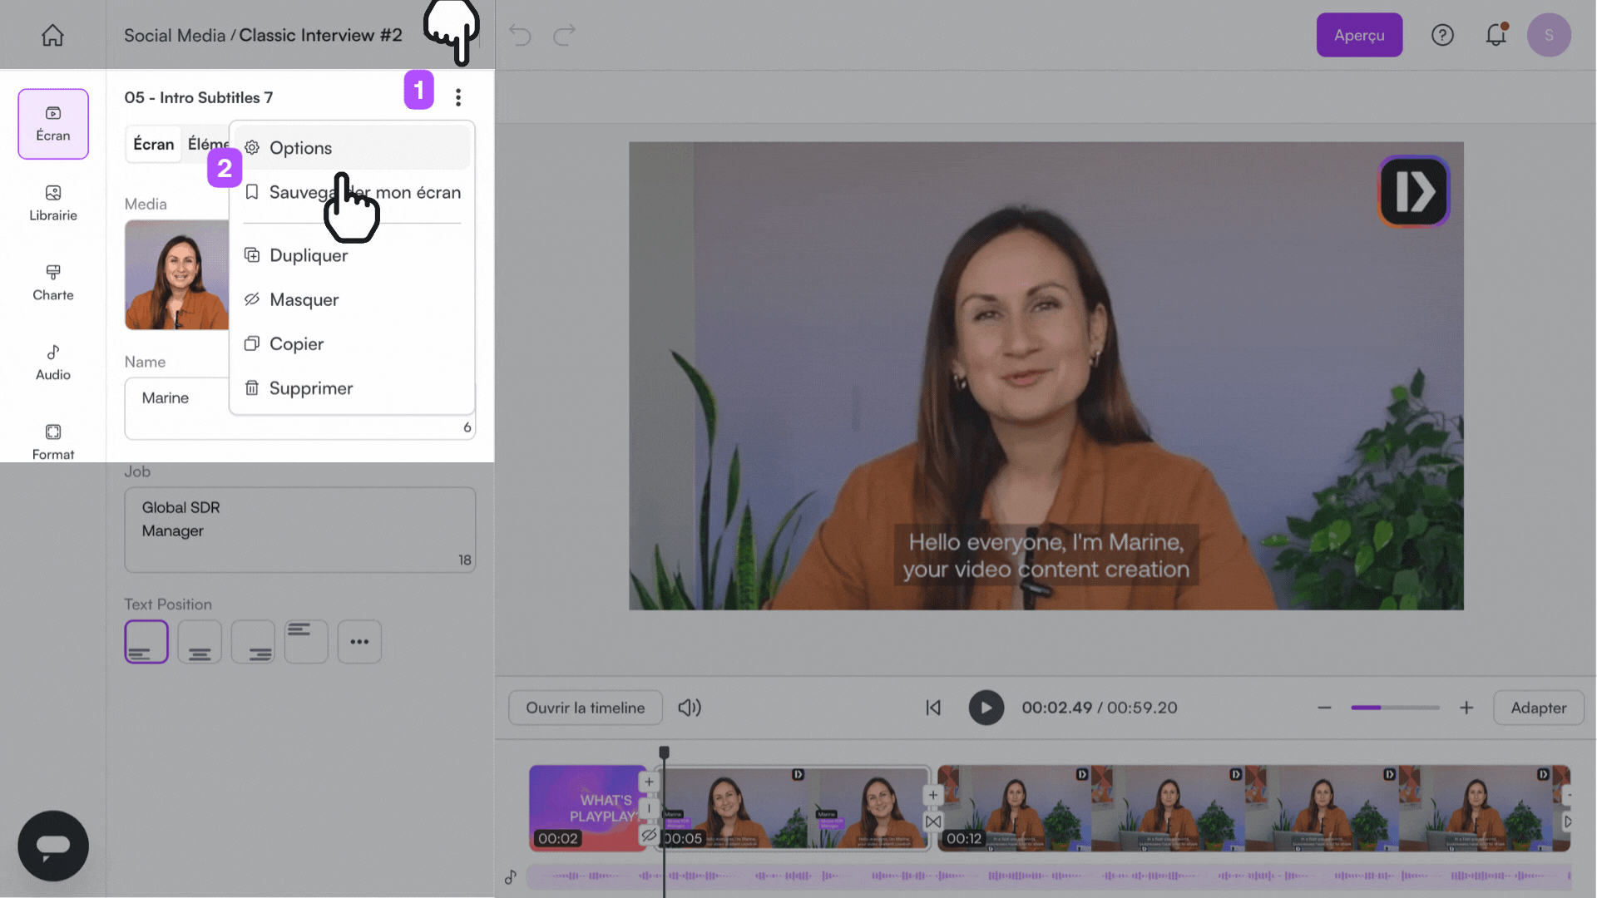Open the Format sidebar panel

coord(53,441)
